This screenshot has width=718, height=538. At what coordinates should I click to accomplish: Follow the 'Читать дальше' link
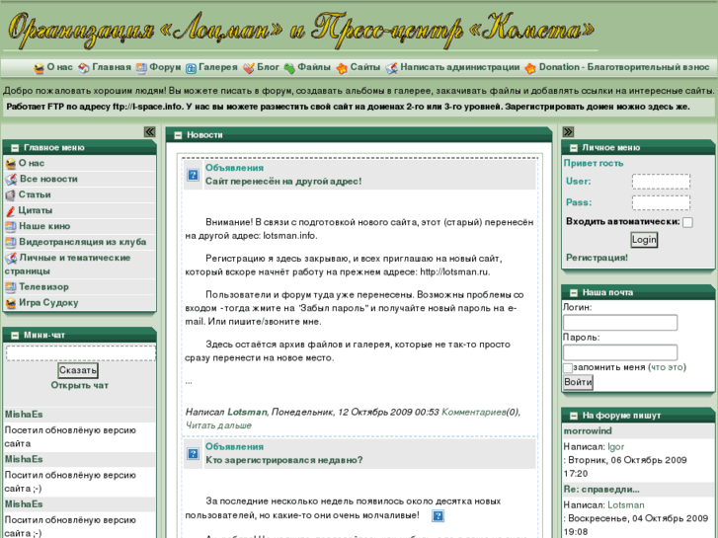click(x=218, y=425)
